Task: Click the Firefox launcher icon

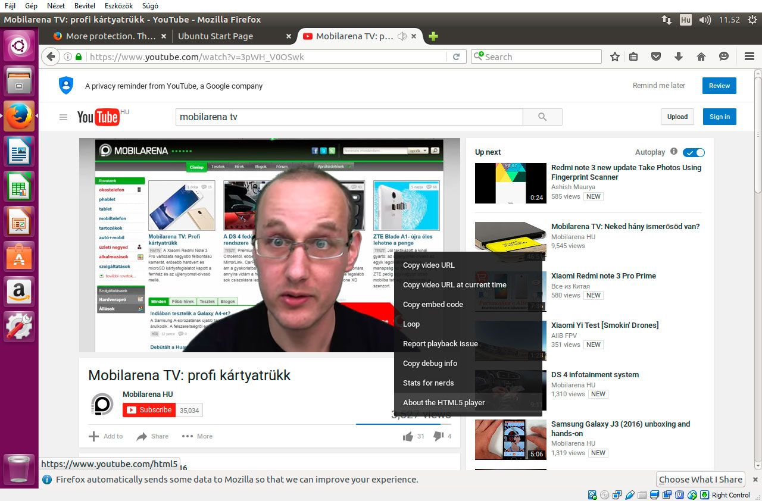Action: [19, 115]
